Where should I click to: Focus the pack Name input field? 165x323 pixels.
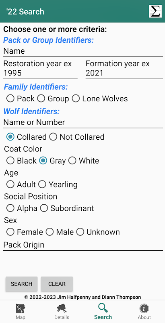pyautogui.click(x=83, y=51)
